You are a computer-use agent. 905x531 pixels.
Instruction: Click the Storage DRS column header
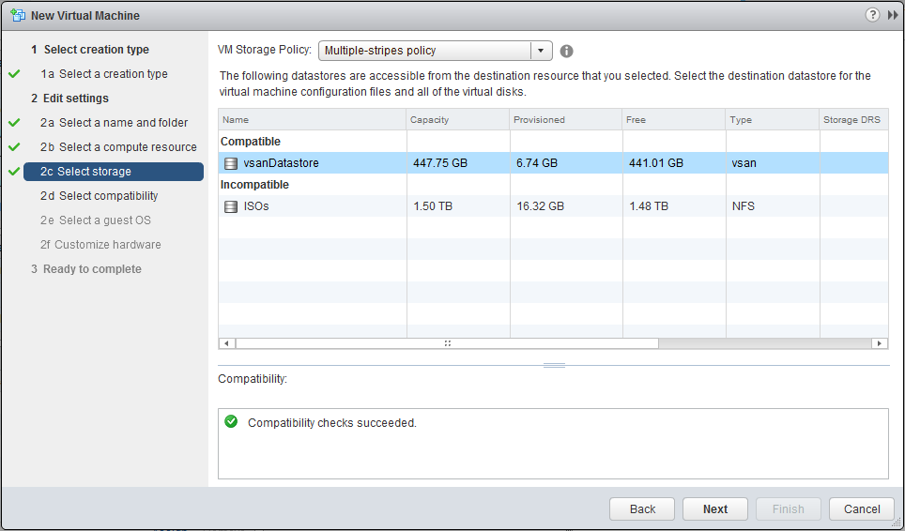tap(853, 120)
